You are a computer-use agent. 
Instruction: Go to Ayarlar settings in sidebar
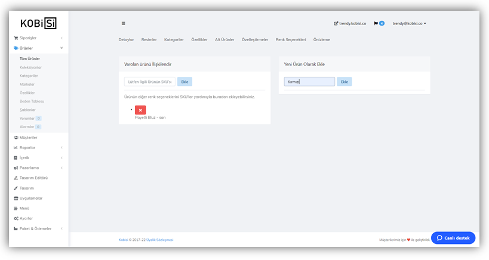26,218
